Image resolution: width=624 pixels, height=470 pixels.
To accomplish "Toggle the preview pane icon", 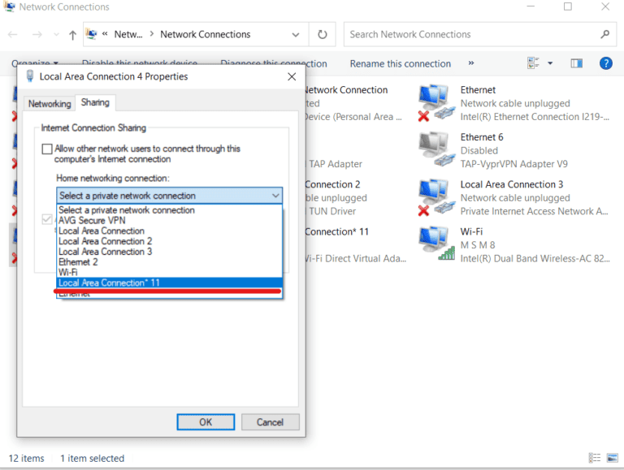I will (576, 63).
